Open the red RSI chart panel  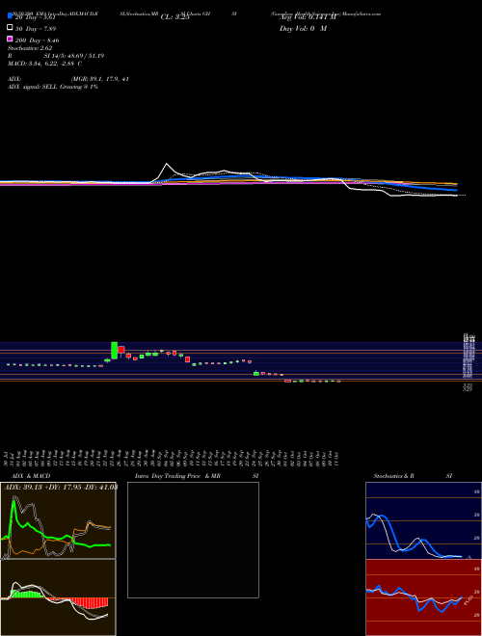point(423,597)
